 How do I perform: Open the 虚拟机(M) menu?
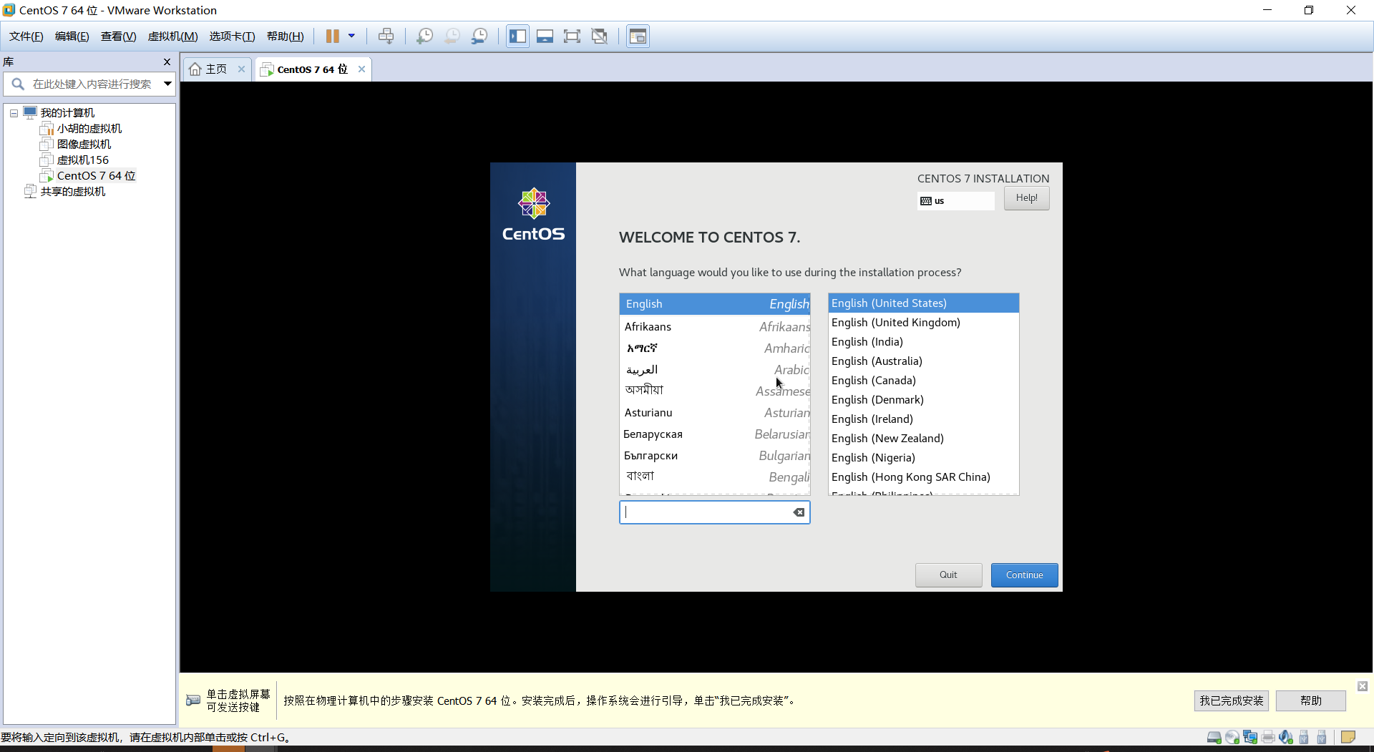172,36
